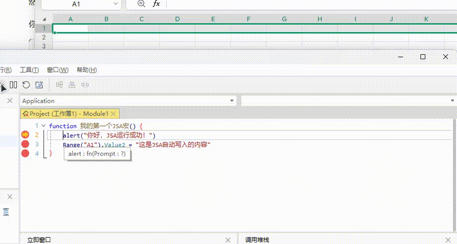The width and height of the screenshot is (457, 244).
Task: Toggle the breakpoint on line 2
Action: pos(25,135)
